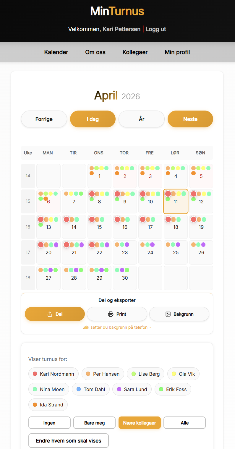Open the År year view selector
This screenshot has width=235, height=449.
pyautogui.click(x=142, y=119)
